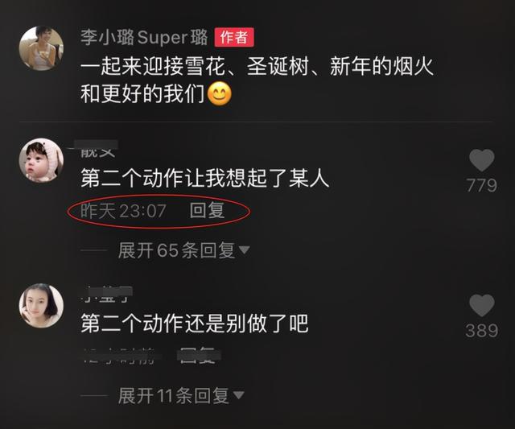This screenshot has width=515, height=429.
Task: Tap the blurred 回复 under second comment
Action: click(198, 356)
